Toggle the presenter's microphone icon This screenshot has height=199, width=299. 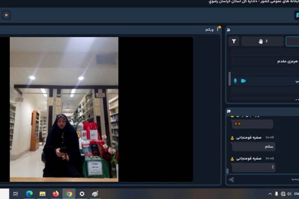[235, 81]
